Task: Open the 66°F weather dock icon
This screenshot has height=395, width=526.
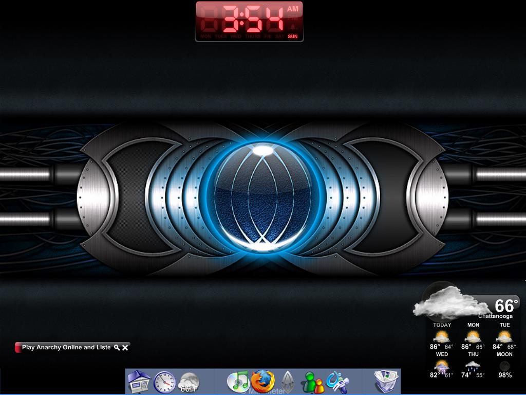Action: pos(189,383)
